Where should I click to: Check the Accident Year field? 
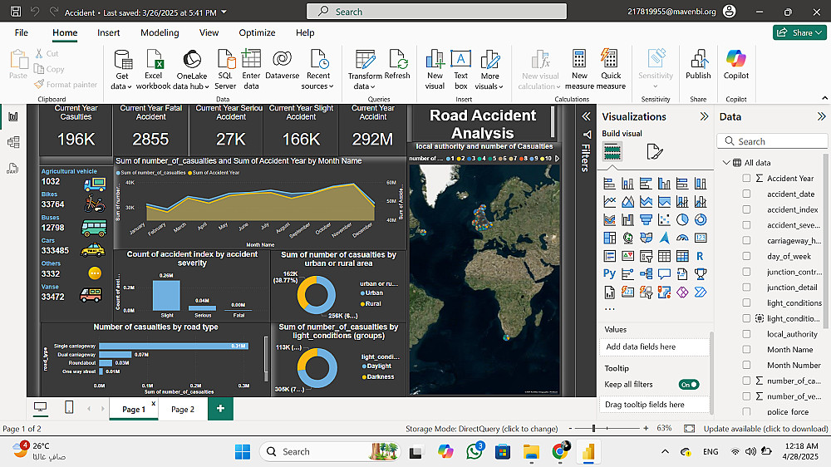pos(746,179)
